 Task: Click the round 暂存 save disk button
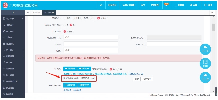click(x=205, y=63)
